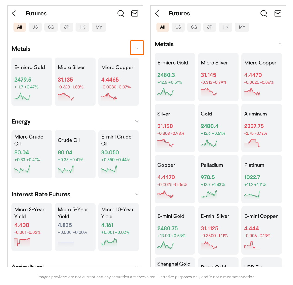The image size is (293, 285).
Task: Open search on the left Futures screen
Action: [121, 14]
